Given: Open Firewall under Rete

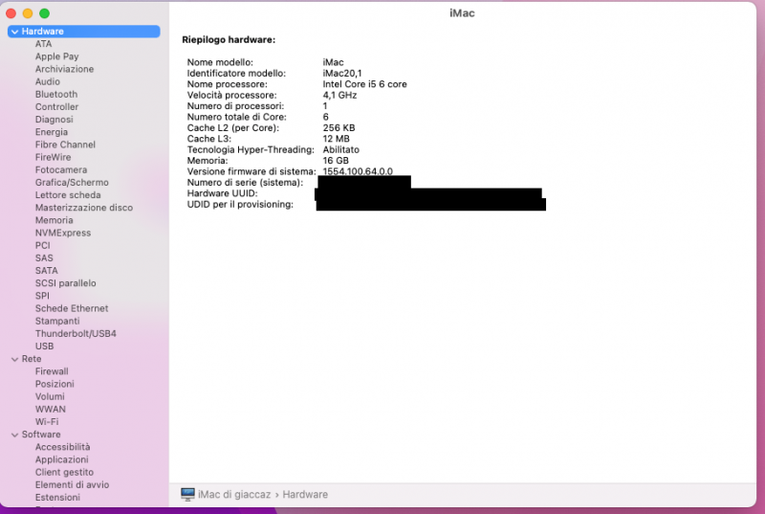Looking at the screenshot, I should 52,371.
